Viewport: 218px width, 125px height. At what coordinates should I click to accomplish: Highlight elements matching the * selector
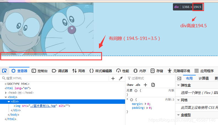(x=131, y=100)
